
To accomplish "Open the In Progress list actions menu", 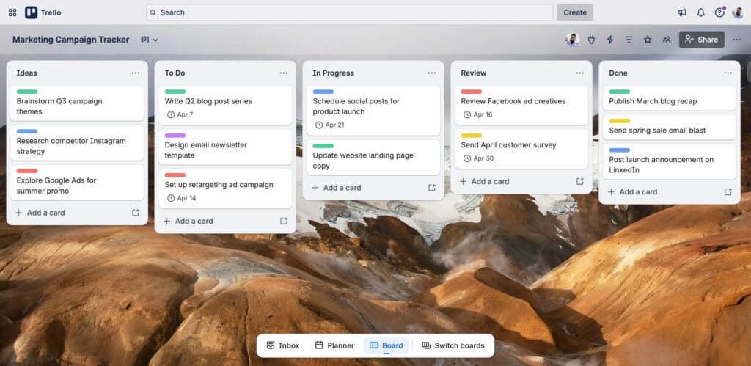I will (x=432, y=73).
